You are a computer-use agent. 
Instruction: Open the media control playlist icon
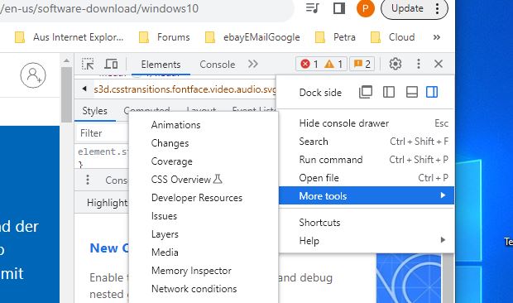click(x=313, y=8)
